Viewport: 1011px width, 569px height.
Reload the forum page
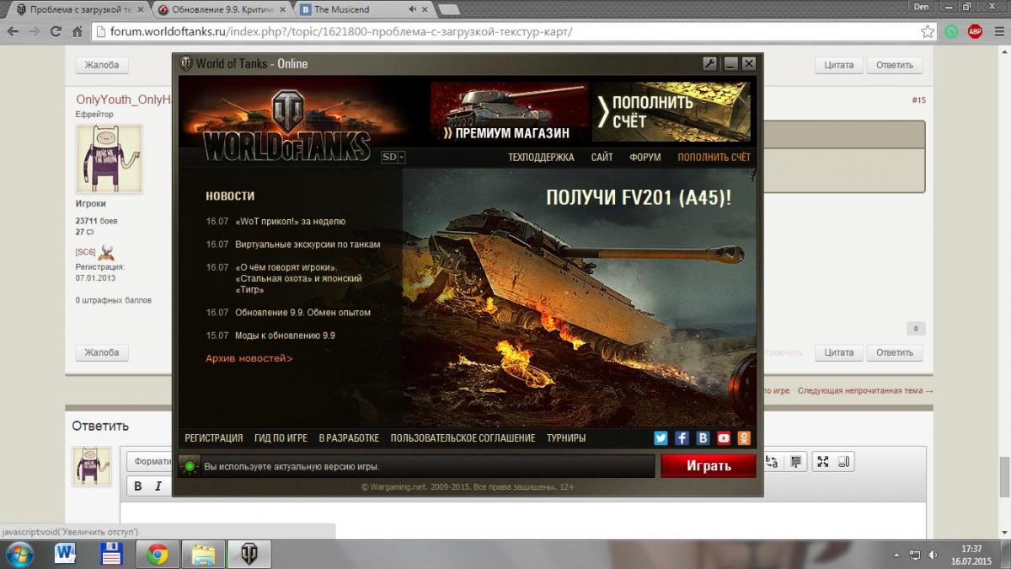tap(56, 31)
